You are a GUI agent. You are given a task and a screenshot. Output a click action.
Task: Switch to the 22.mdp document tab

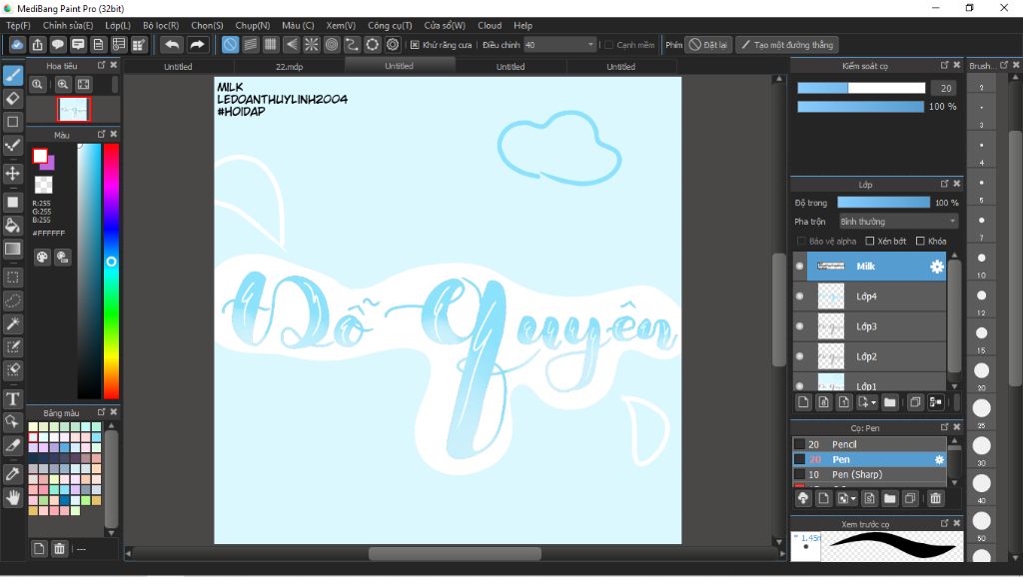coord(289,67)
